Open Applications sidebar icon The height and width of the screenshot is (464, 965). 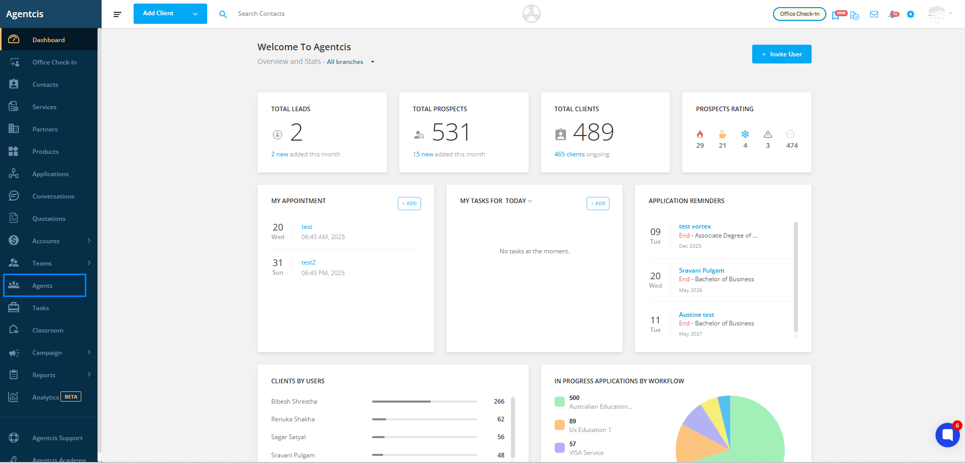pos(14,174)
